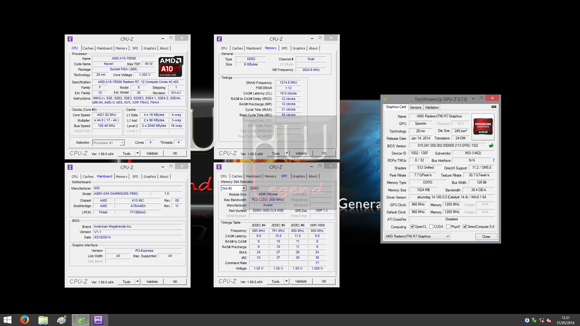Click the Bus Interface question mark in GPU-Z
Screen dimensions: 580x326
click(494, 160)
